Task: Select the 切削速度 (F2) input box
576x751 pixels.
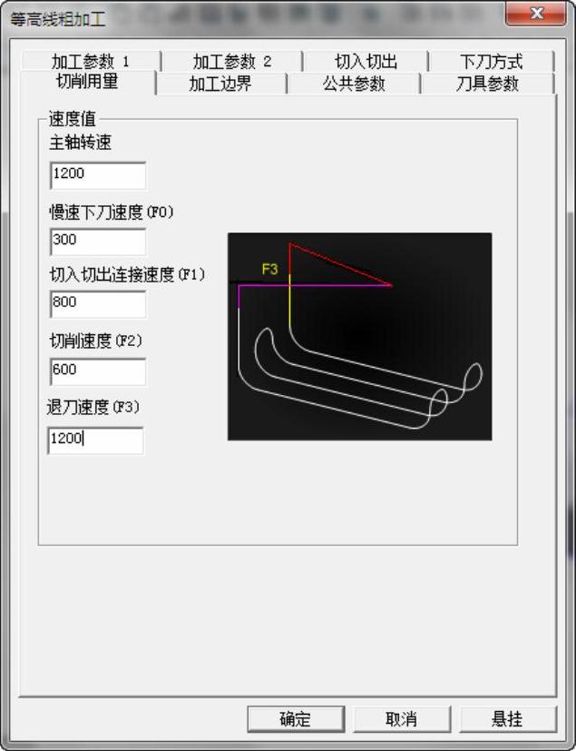Action: pos(98,371)
